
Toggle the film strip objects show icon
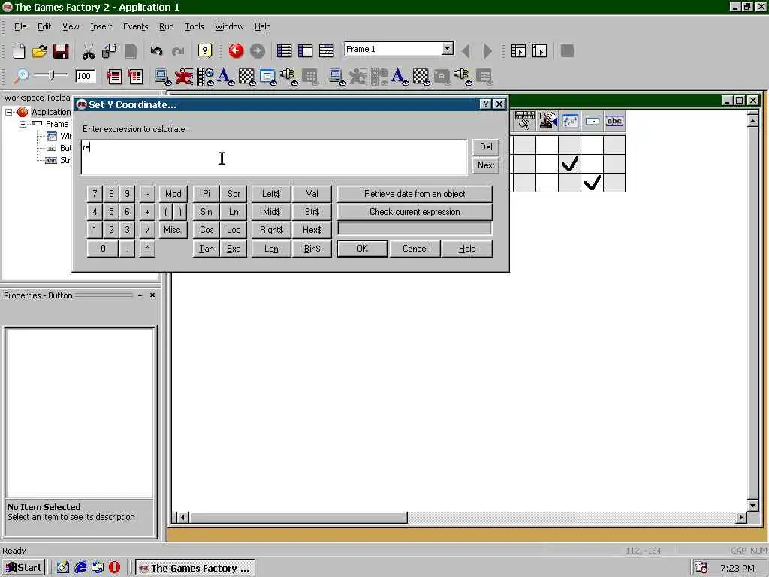click(204, 77)
